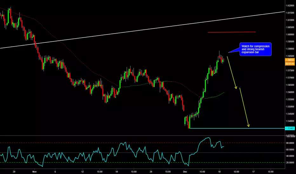Click the oscillator 20.0000 level label

(290, 163)
